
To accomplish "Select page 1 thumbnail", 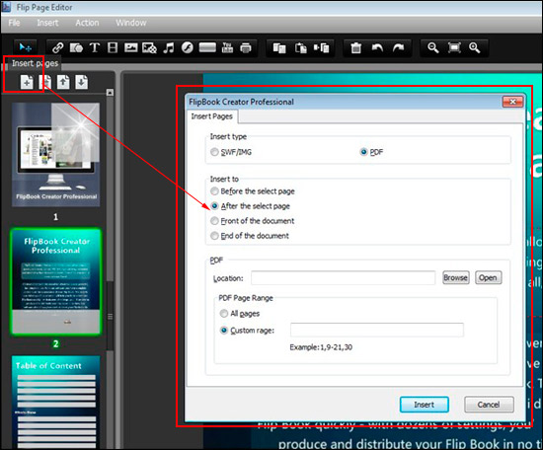I will click(55, 154).
